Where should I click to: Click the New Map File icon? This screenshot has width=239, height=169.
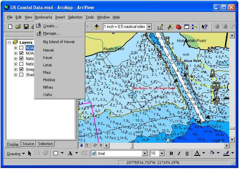(10, 27)
